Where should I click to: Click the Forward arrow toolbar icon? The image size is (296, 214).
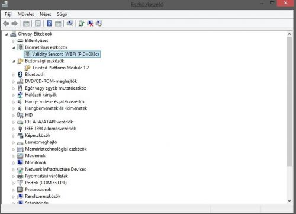pyautogui.click(x=15, y=24)
